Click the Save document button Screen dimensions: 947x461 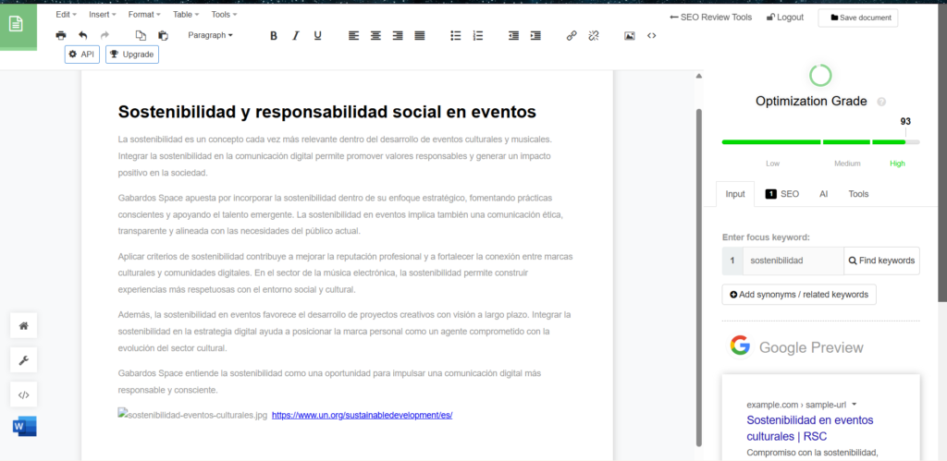(x=857, y=18)
